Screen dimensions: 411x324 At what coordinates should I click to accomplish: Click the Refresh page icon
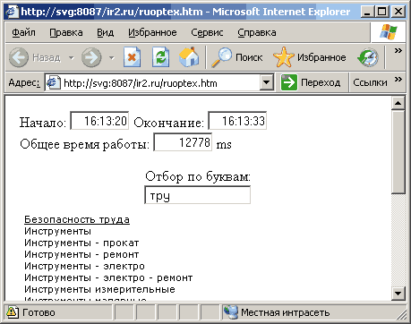click(x=161, y=57)
